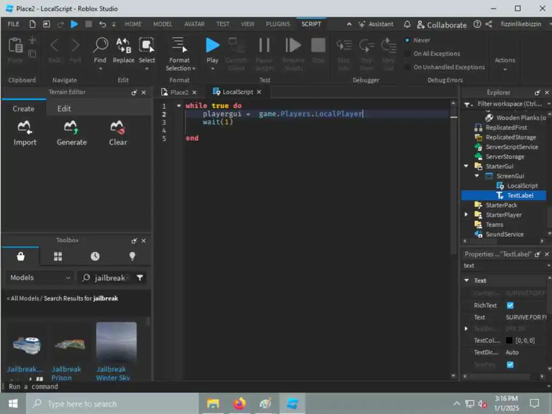Open the Toolbox inventory grid tab
Image resolution: width=552 pixels, height=414 pixels.
[58, 256]
